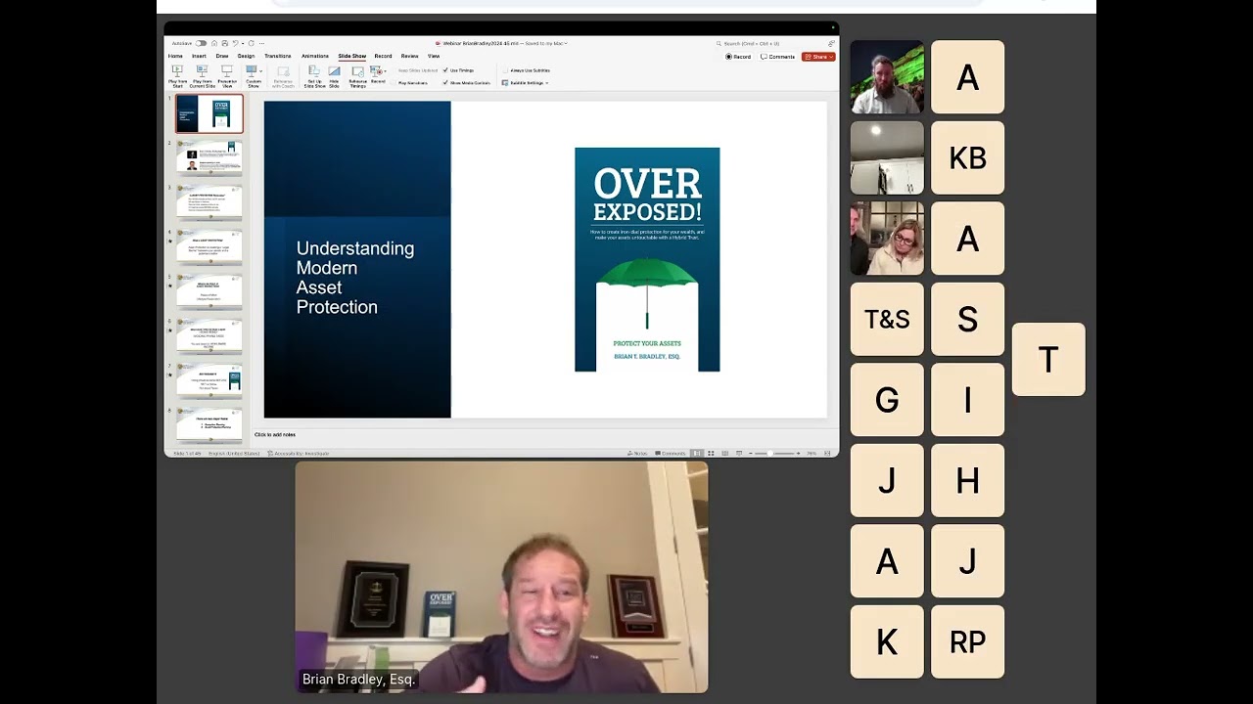
Task: Open the Insert ribbon tab
Action: [199, 56]
